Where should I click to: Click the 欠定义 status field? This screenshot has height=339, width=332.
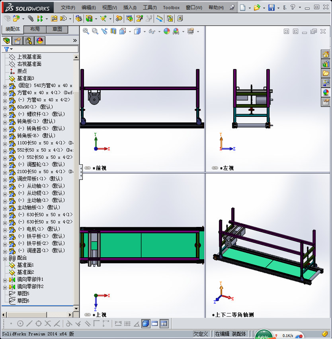[x=201, y=334]
